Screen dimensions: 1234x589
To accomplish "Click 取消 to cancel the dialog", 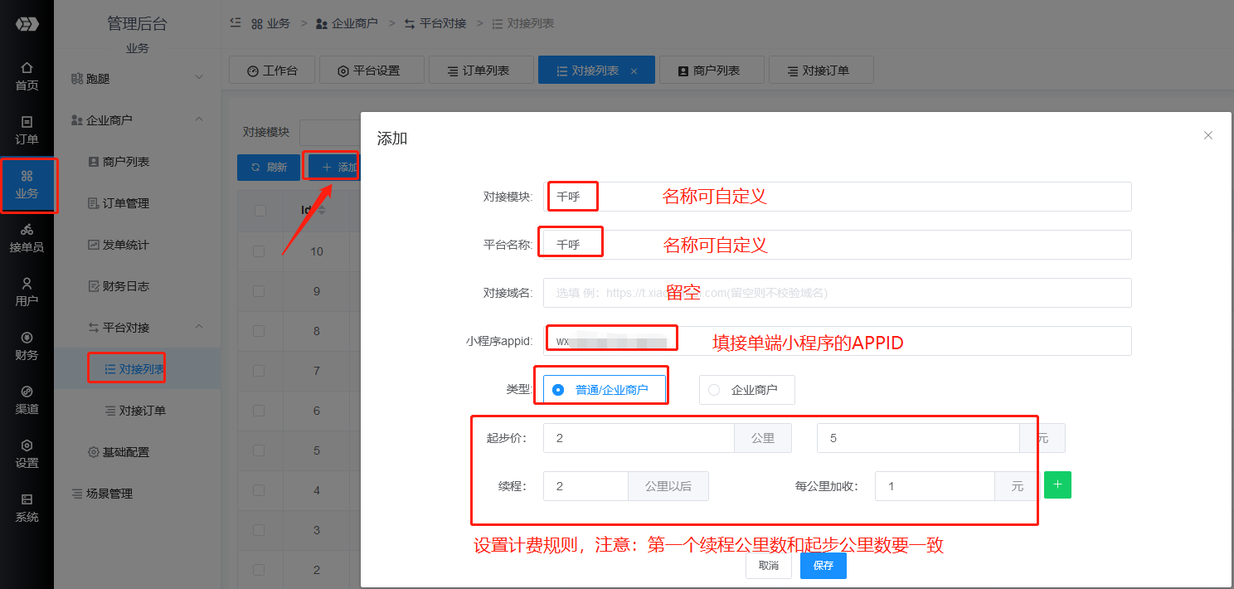I will (x=769, y=565).
